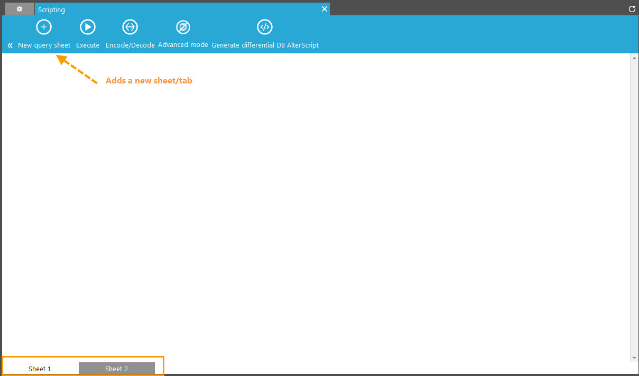Viewport: 639px width, 376px height.
Task: Select the Scripting tab title
Action: [x=52, y=10]
